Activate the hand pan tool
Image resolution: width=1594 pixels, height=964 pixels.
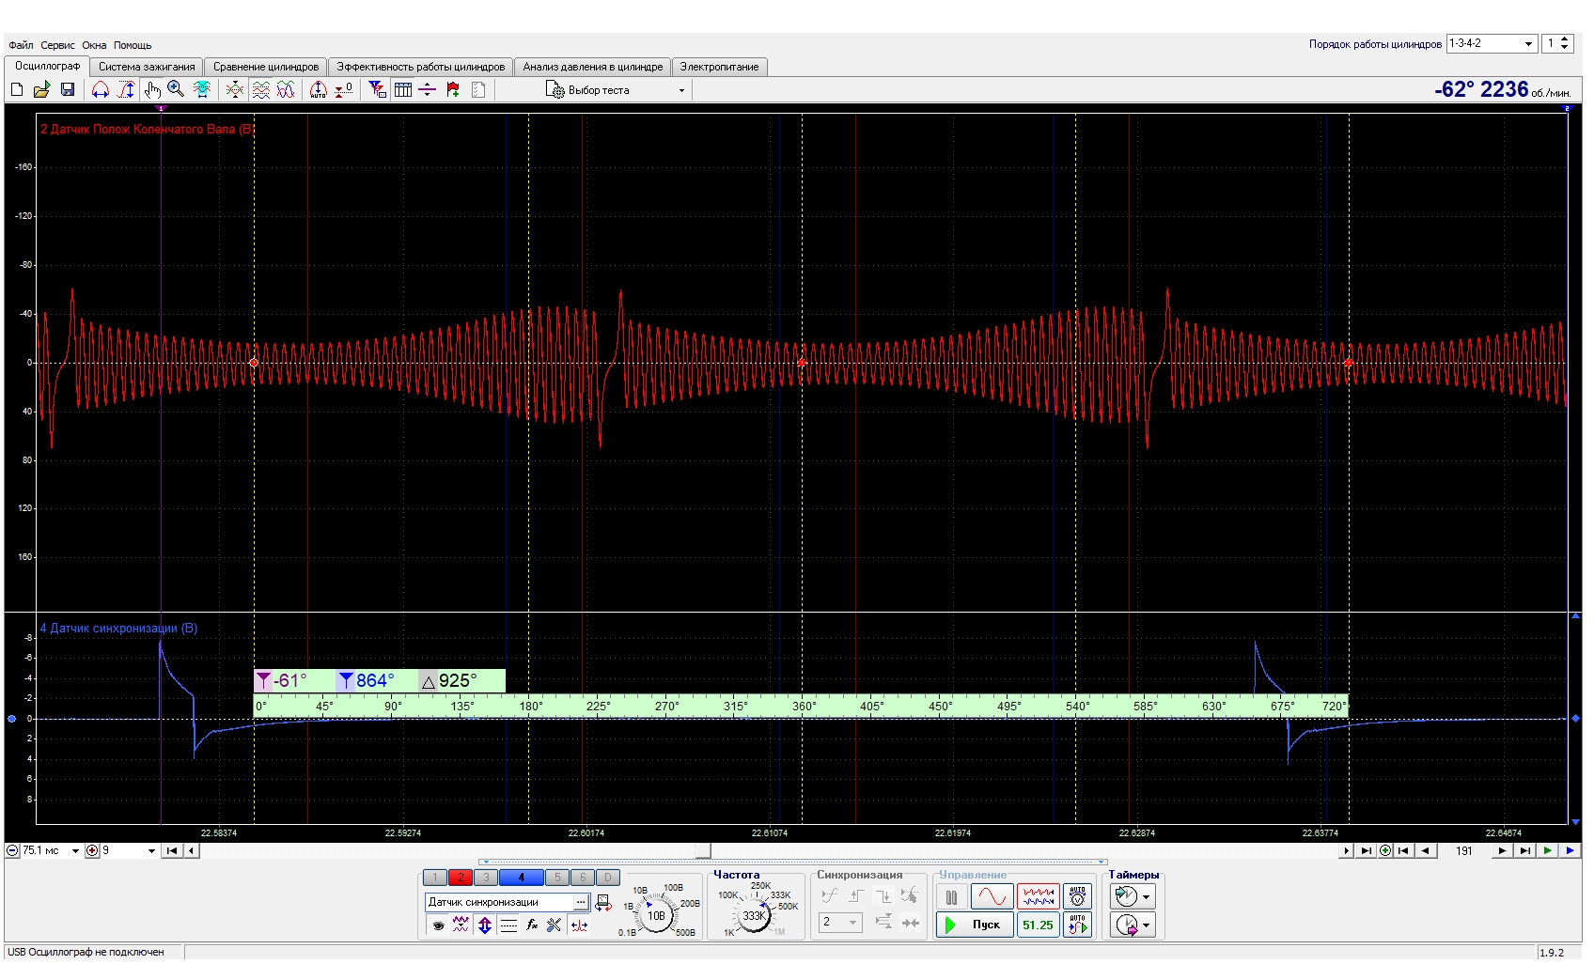[x=152, y=89]
